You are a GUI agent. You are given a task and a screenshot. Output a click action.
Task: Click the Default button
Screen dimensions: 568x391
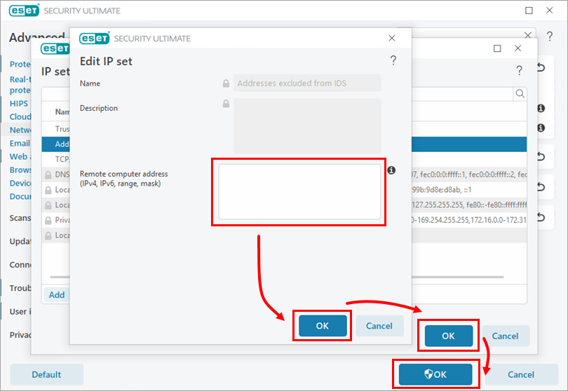click(x=46, y=374)
